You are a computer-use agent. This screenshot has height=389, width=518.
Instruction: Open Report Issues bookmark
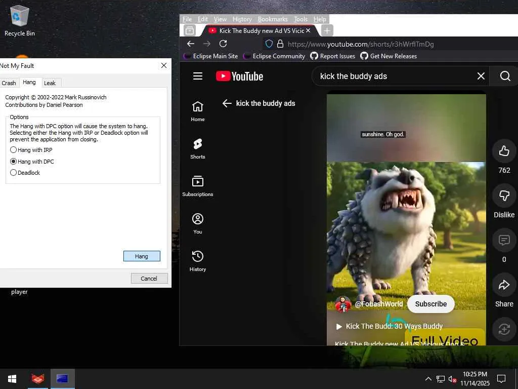pos(333,56)
